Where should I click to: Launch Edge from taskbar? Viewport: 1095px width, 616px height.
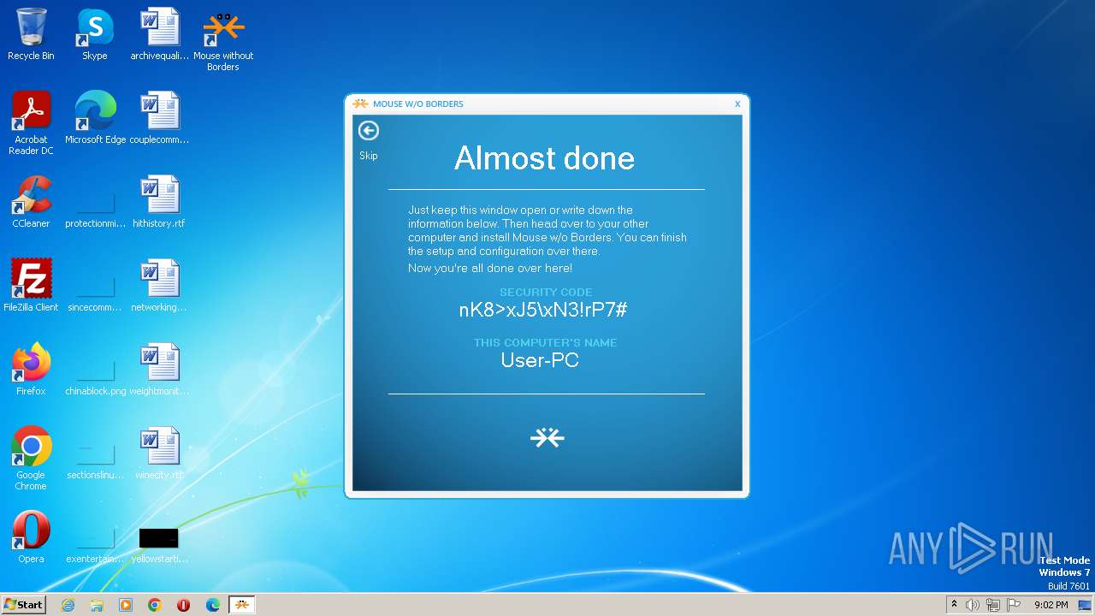tap(213, 605)
